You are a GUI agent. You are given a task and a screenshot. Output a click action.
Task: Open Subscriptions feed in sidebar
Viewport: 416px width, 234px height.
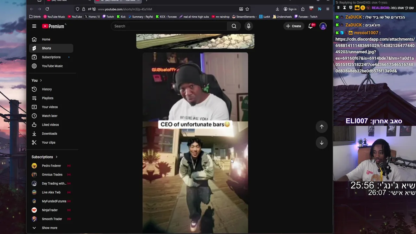(51, 57)
